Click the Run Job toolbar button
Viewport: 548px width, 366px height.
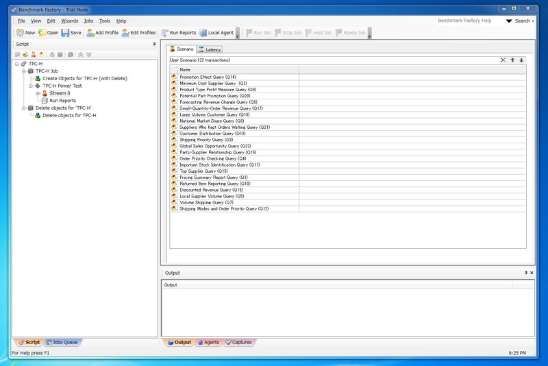[x=258, y=32]
